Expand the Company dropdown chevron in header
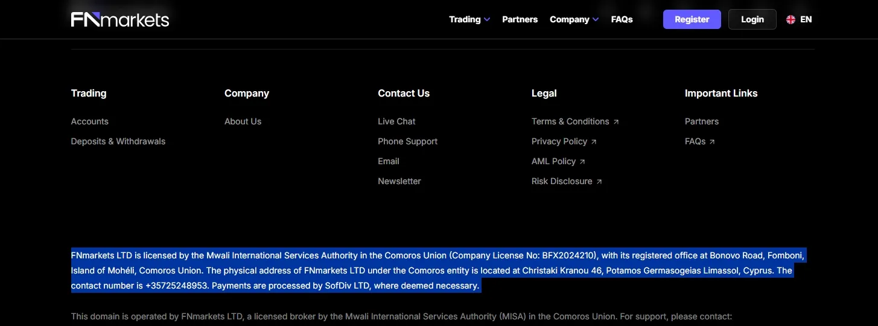Image resolution: width=878 pixels, height=326 pixels. 596,20
